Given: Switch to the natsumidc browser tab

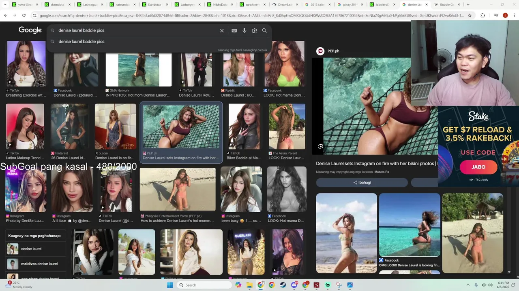Looking at the screenshot, I should [x=122, y=4].
